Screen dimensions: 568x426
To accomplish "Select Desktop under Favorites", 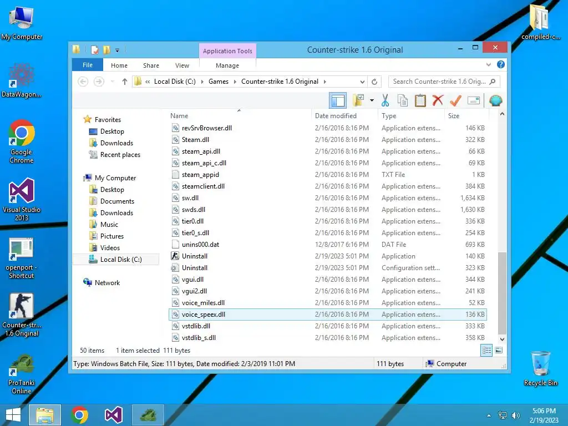I will click(x=112, y=131).
